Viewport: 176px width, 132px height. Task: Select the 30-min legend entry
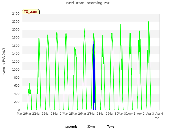point(89,127)
